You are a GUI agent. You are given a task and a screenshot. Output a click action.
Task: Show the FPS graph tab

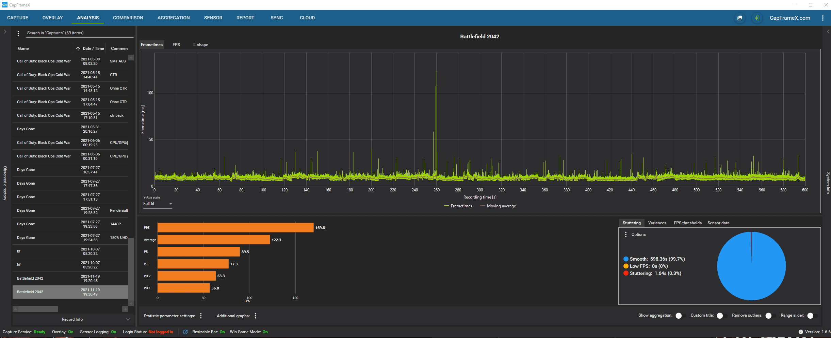(x=176, y=45)
